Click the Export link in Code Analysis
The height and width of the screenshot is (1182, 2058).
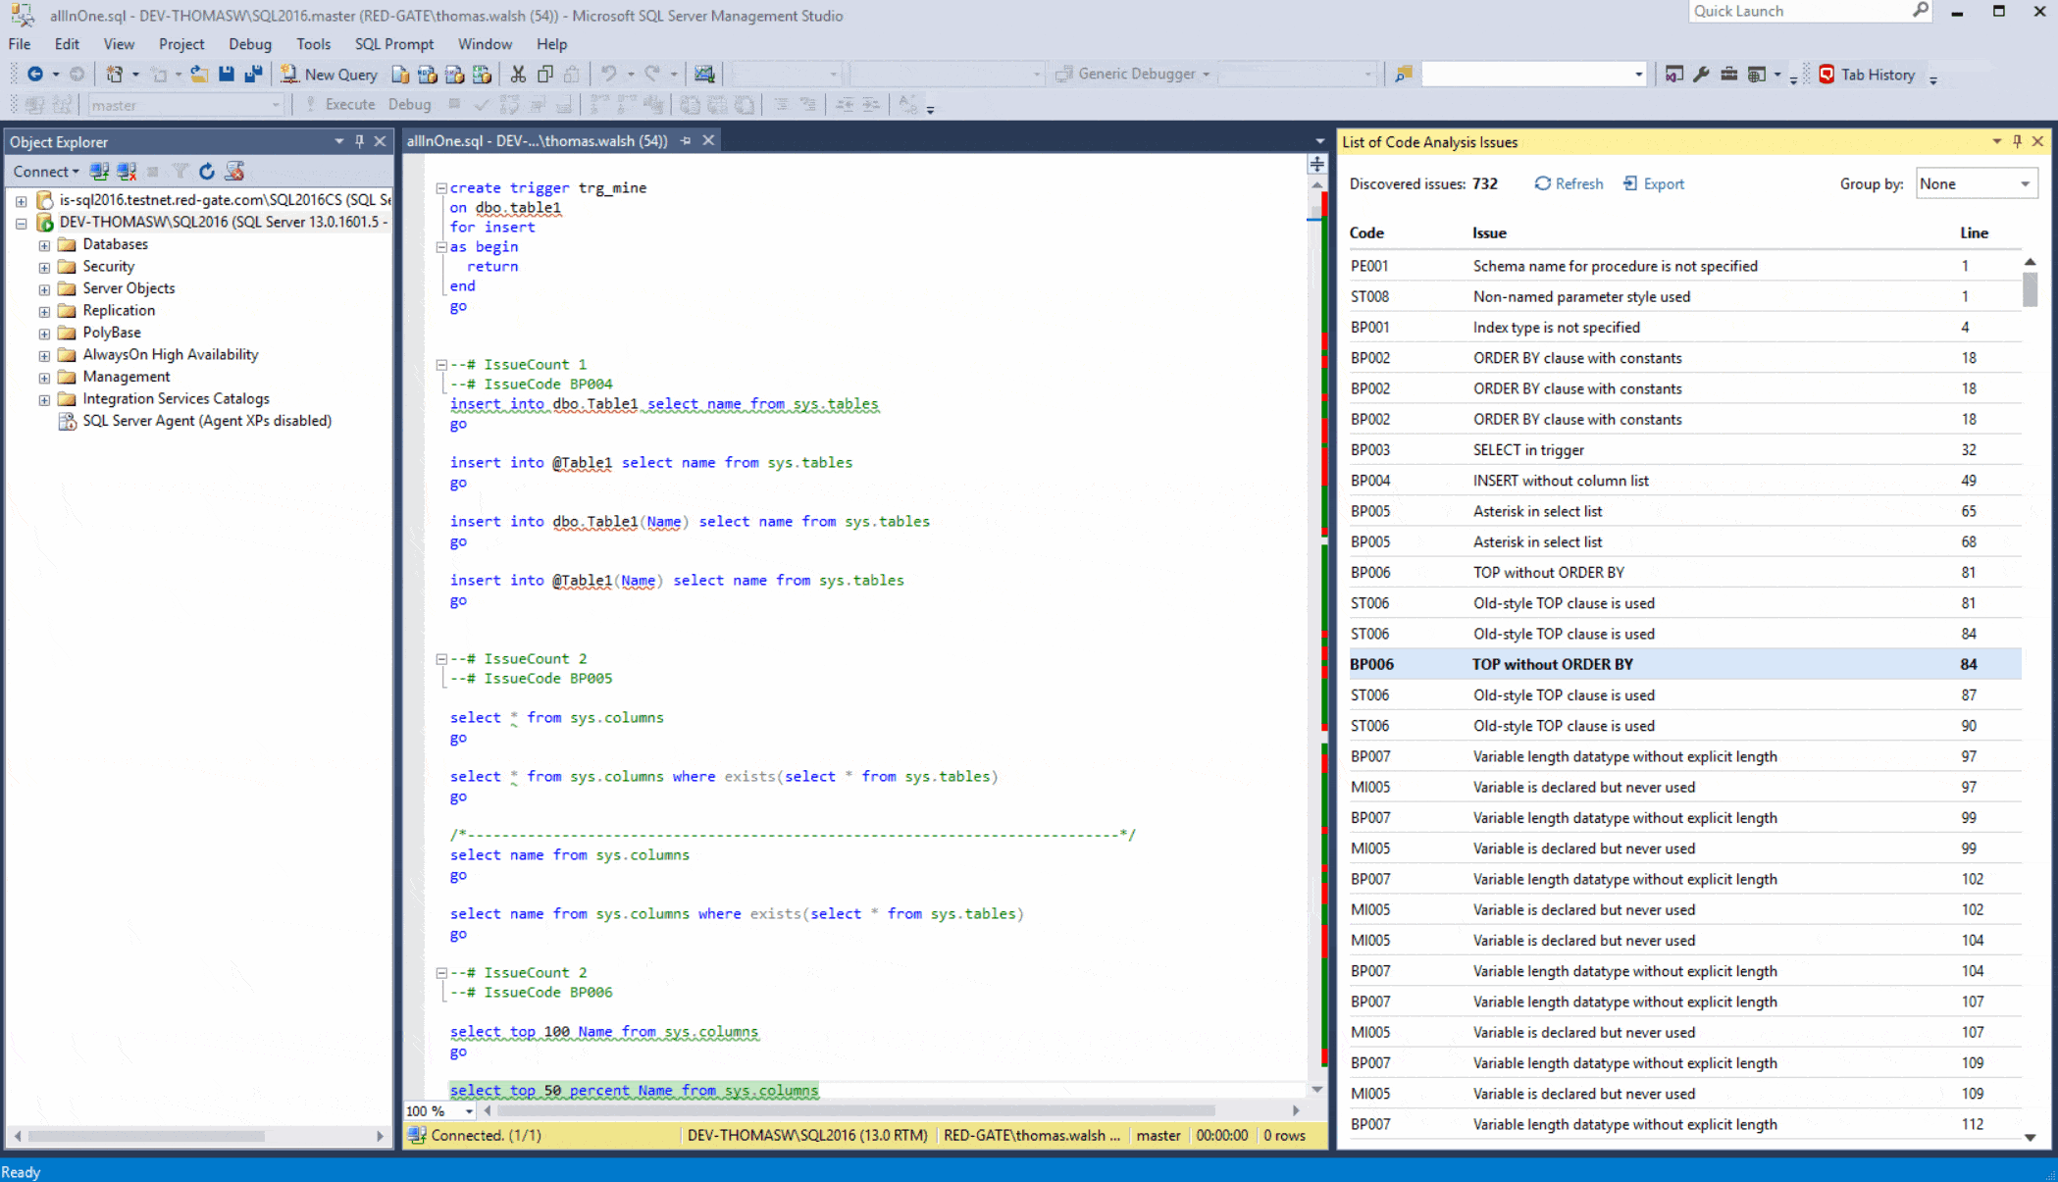(1654, 183)
